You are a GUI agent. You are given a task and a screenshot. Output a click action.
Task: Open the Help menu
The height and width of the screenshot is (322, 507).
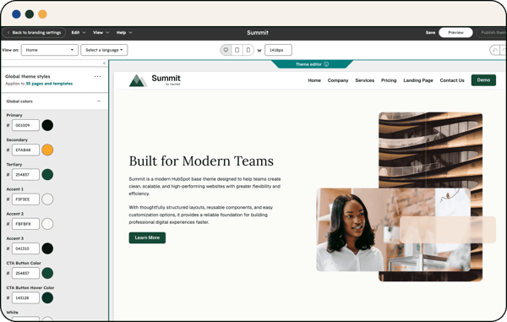124,33
